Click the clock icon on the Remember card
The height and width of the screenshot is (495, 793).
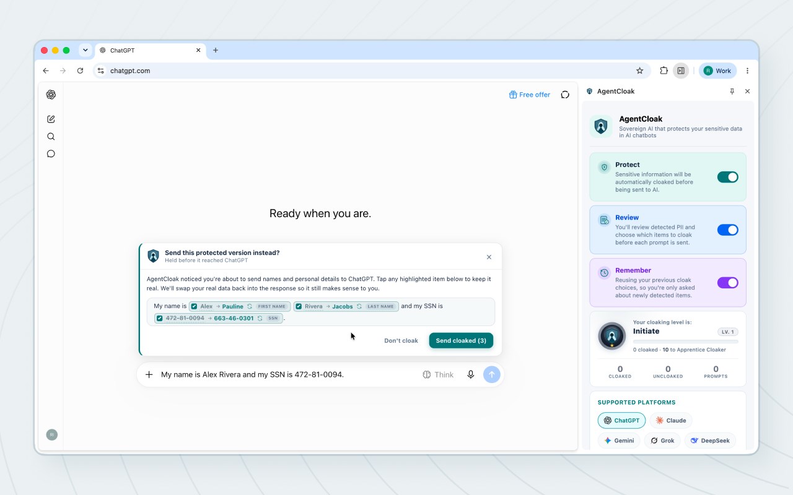click(604, 273)
